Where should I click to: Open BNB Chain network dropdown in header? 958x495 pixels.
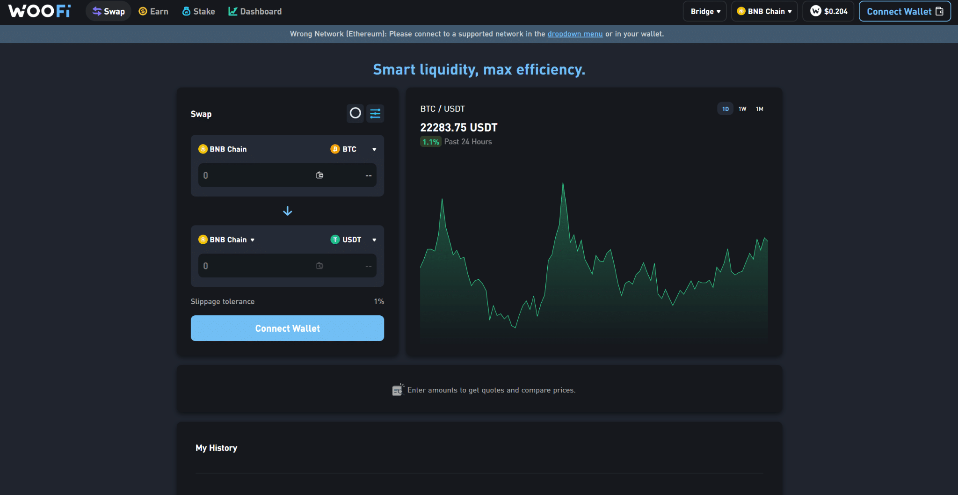tap(764, 11)
